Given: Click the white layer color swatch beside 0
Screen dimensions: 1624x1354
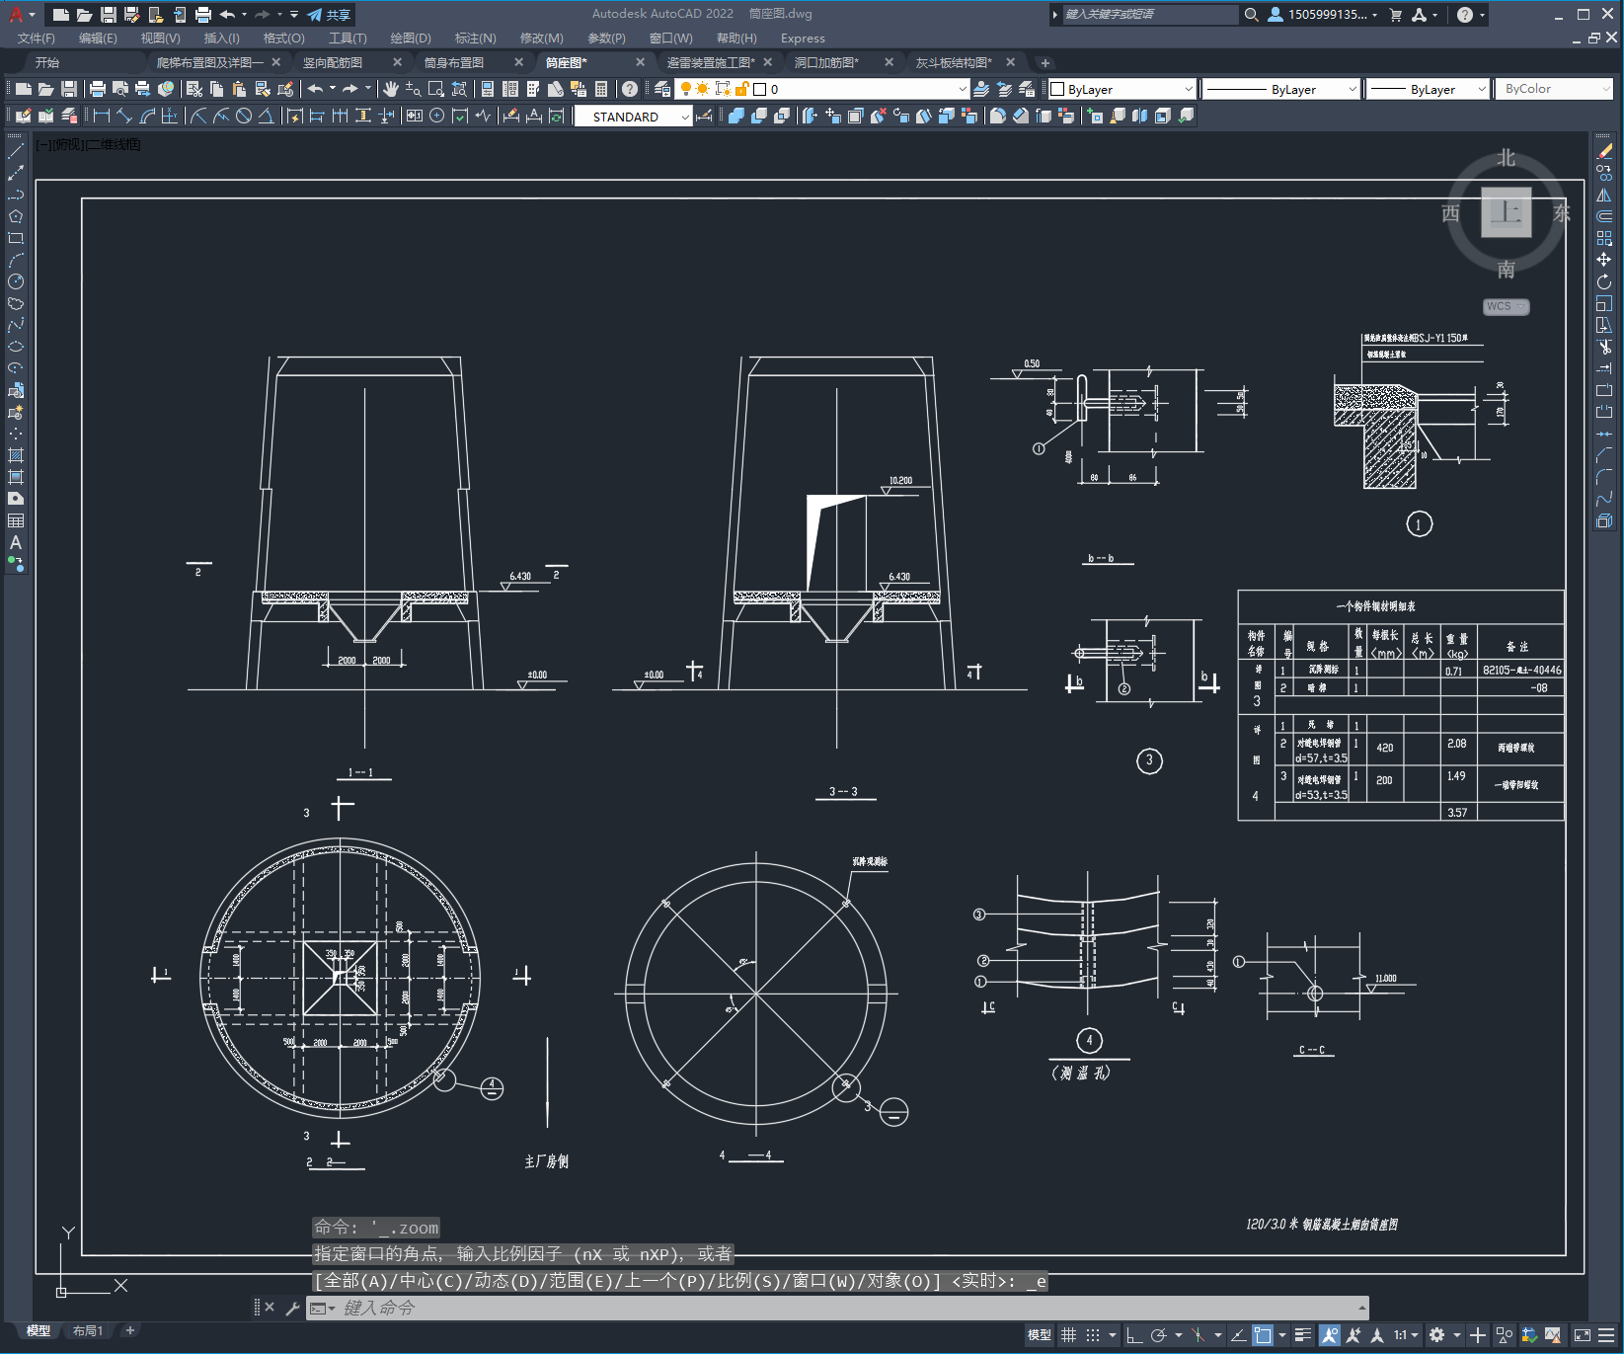Looking at the screenshot, I should pos(759,89).
